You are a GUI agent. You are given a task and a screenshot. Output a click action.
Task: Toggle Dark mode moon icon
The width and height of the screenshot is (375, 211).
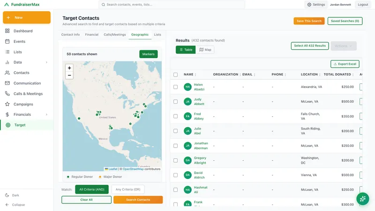[x=7, y=195]
